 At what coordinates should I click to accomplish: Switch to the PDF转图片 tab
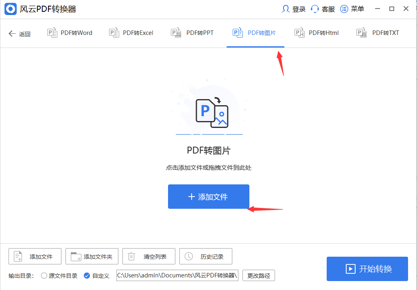tap(255, 33)
